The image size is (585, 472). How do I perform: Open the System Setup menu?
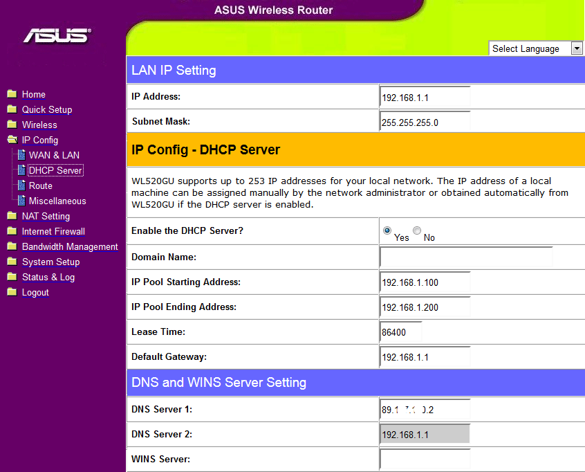click(50, 262)
